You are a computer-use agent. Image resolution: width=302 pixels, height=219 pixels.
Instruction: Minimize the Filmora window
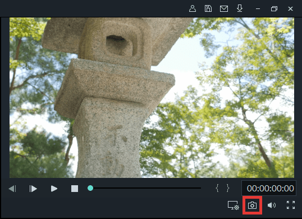point(258,8)
